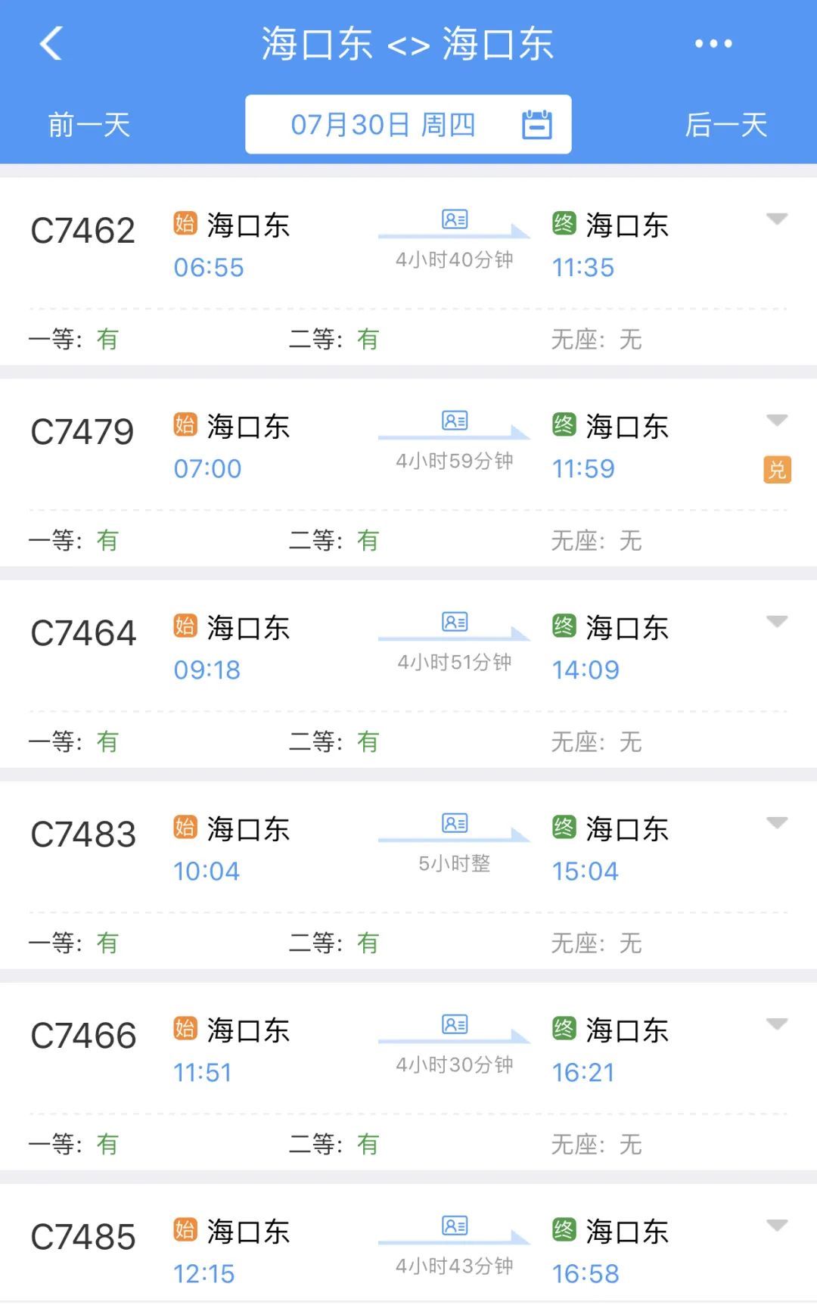817x1305 pixels.
Task: Tap the green 终 terminal badge for C7466
Action: pos(564,1028)
